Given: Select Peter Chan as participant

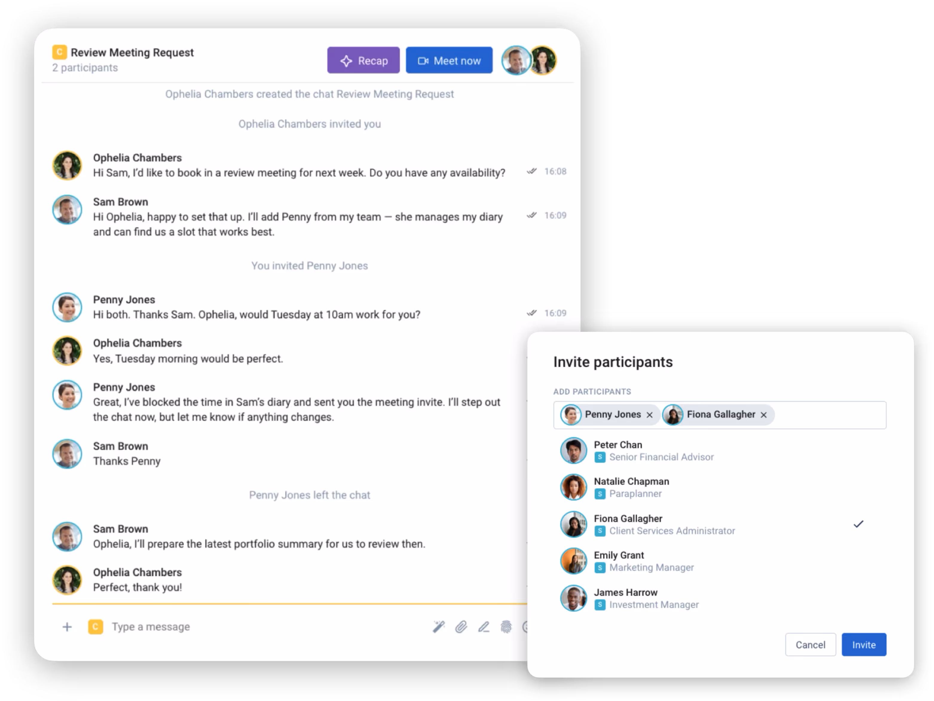Looking at the screenshot, I should (719, 451).
